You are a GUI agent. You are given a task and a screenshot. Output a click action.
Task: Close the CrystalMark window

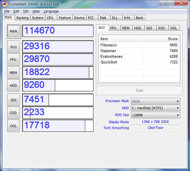[x=181, y=3]
